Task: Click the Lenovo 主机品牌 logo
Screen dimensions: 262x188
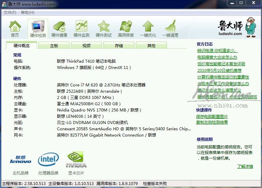Action: point(21,160)
